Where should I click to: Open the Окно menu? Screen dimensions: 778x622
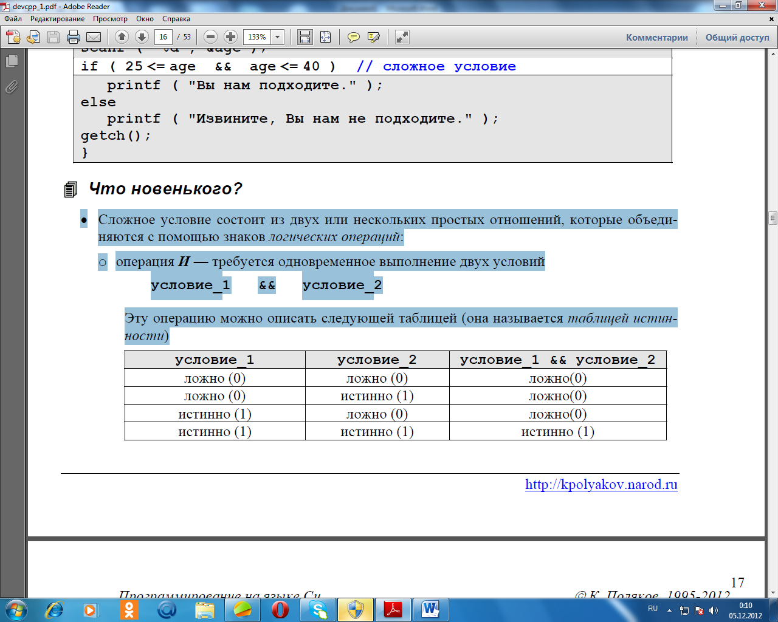[145, 19]
